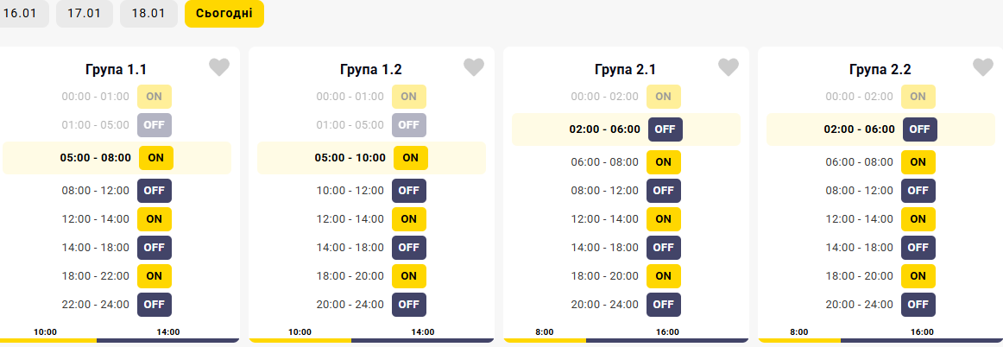Select the Сьогодні tab
1003x347 pixels.
pos(224,14)
